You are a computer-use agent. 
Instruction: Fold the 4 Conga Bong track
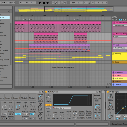114,34
